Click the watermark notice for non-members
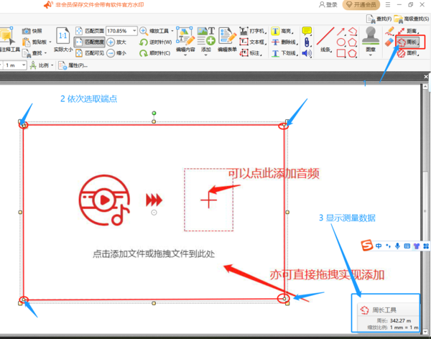The image size is (431, 339). 93,5
